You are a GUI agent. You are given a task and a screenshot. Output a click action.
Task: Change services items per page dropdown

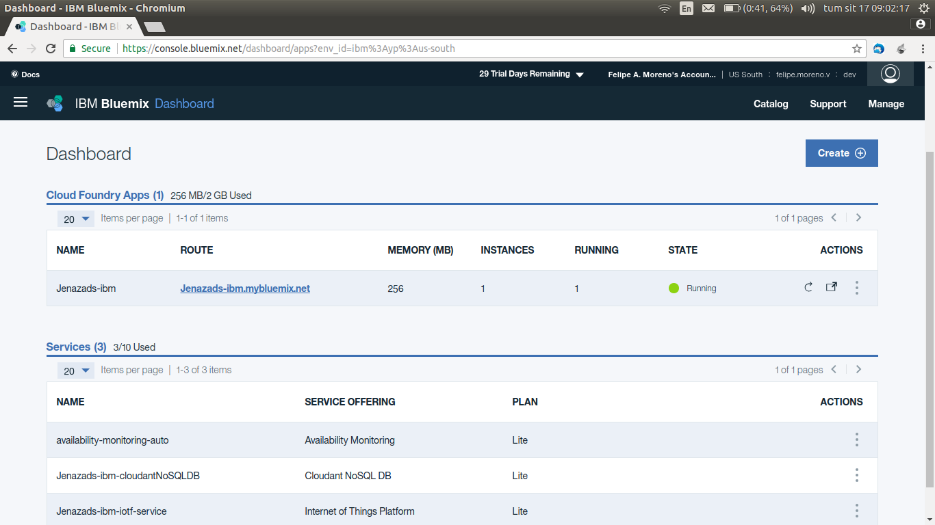(x=76, y=371)
